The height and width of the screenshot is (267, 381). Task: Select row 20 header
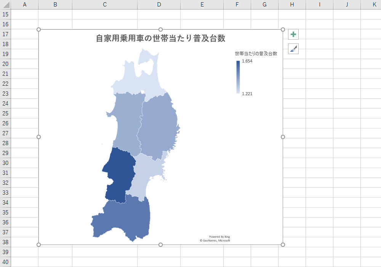pyautogui.click(x=5, y=64)
